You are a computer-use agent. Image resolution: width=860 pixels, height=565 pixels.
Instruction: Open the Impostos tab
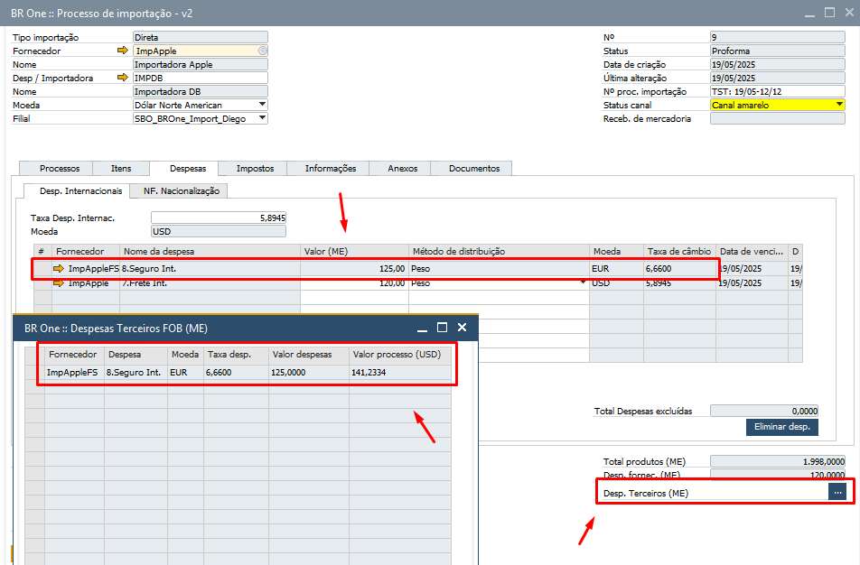pyautogui.click(x=255, y=168)
